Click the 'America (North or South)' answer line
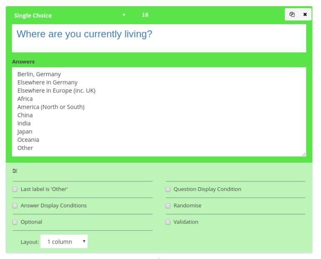 coord(51,107)
